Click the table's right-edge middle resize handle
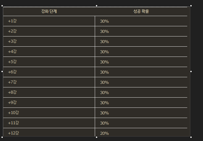The height and width of the screenshot is (141, 203). (x=191, y=71)
